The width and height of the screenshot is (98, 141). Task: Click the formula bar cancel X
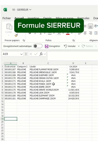tap(31, 54)
